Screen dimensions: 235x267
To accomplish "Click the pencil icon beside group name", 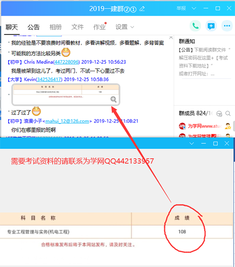I will 142,9.
